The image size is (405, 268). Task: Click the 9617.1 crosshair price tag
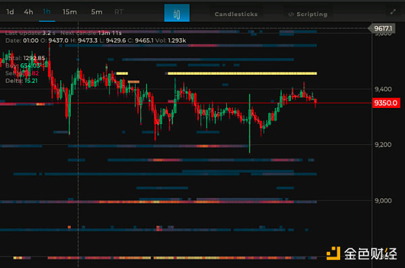point(383,28)
